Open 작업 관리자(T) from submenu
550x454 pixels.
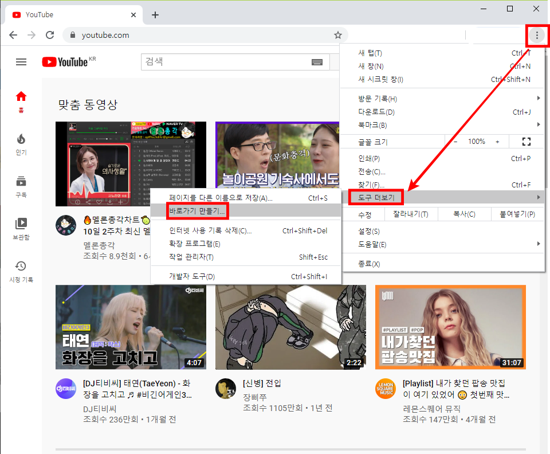(x=246, y=257)
